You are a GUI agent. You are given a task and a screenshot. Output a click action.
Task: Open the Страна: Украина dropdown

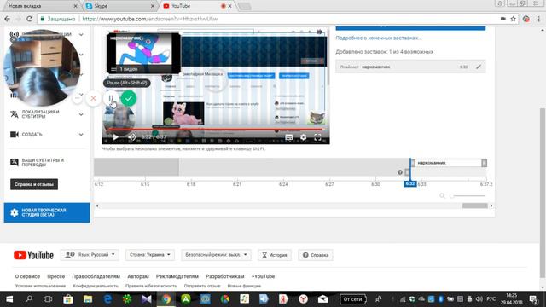150,255
